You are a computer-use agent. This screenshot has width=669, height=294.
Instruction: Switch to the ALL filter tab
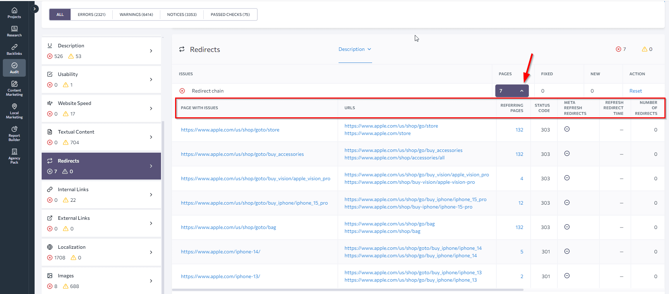pyautogui.click(x=60, y=14)
